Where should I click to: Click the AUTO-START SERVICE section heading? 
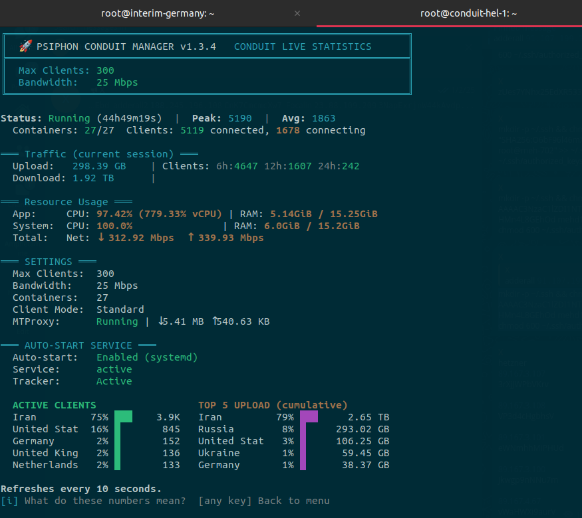pyautogui.click(x=78, y=345)
